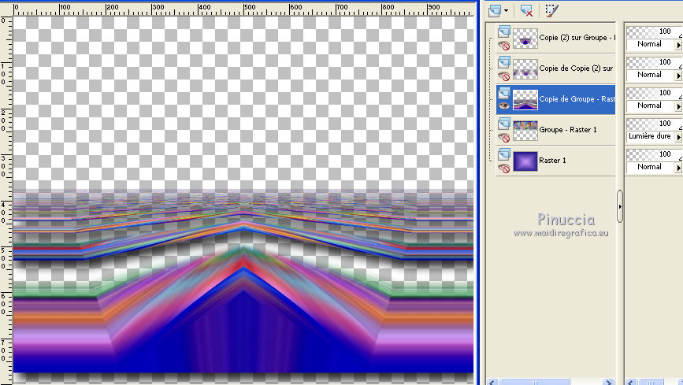The width and height of the screenshot is (683, 385).
Task: Click the layer palette pane splitter arrow
Action: (x=620, y=206)
